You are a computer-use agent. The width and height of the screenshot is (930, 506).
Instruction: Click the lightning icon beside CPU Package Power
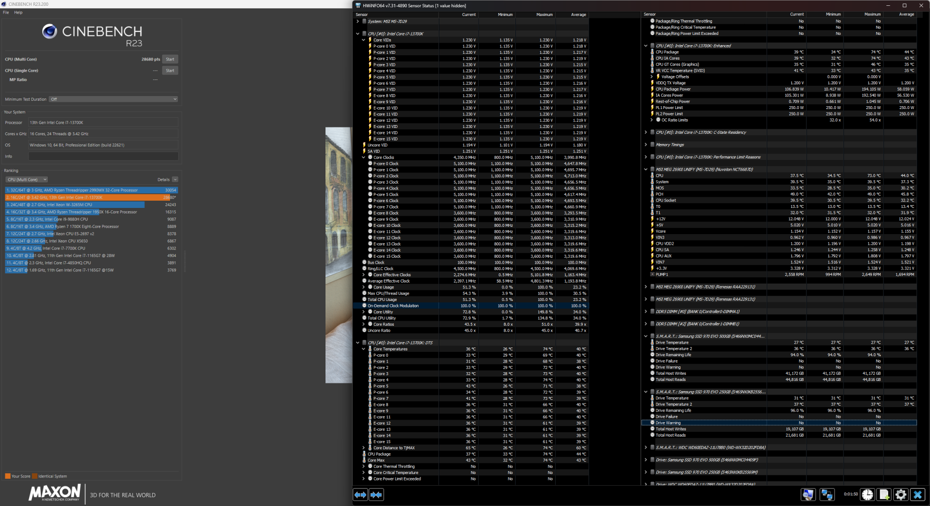point(652,89)
